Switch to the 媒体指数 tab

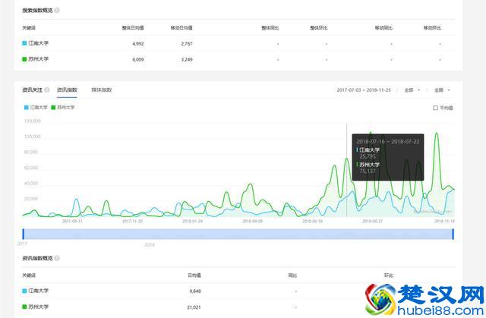click(101, 90)
